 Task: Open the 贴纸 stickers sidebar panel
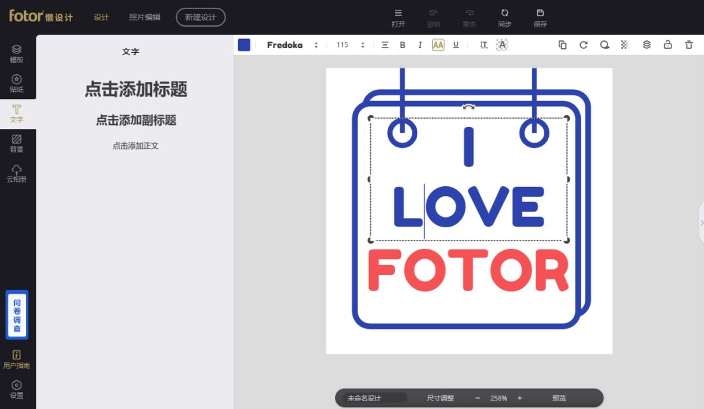16,84
